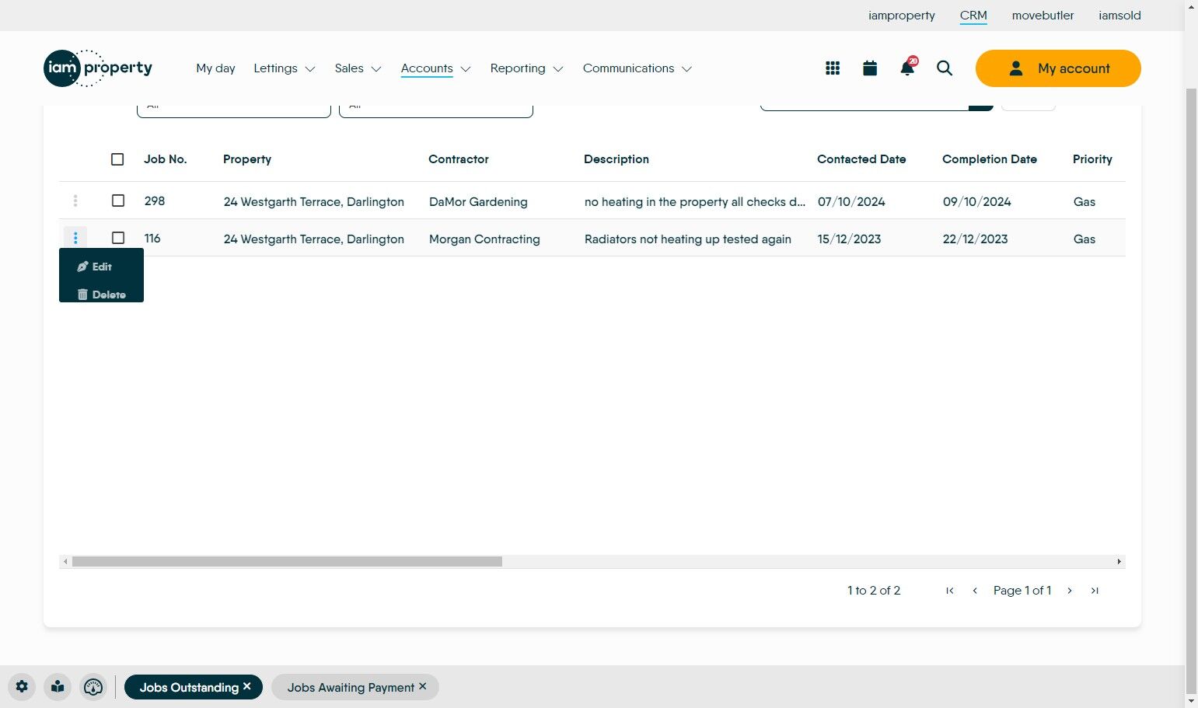Open row actions menu for job 298

pyautogui.click(x=75, y=201)
